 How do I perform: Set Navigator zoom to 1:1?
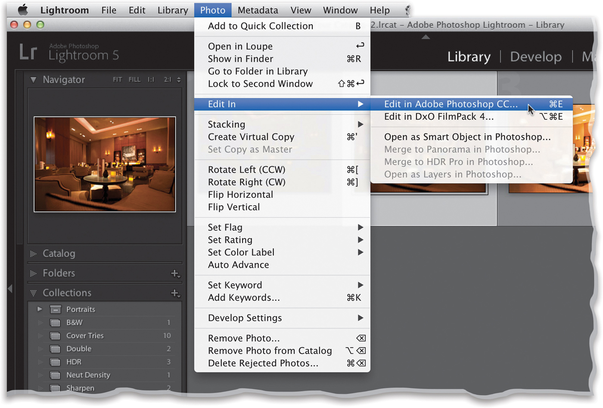tap(151, 80)
